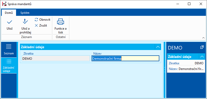Collapse the preview panel Základní údaje section
Image resolution: width=207 pixels, height=99 pixels.
click(x=202, y=57)
